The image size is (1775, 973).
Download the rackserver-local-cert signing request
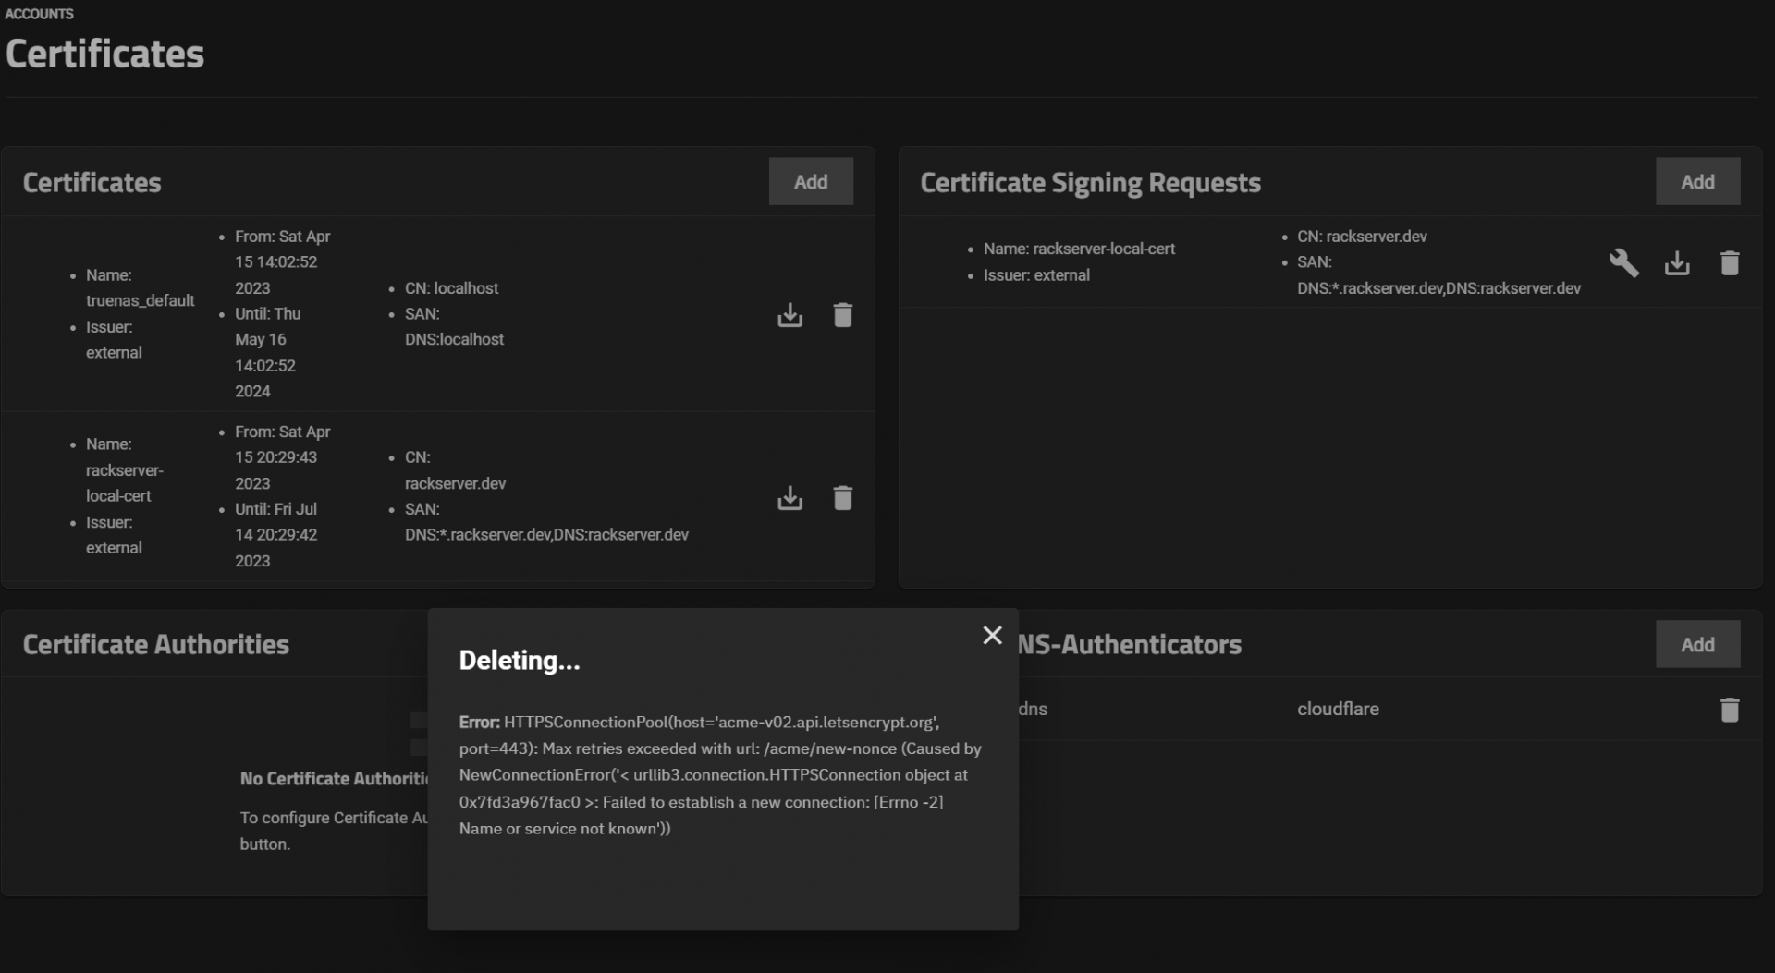click(1677, 263)
